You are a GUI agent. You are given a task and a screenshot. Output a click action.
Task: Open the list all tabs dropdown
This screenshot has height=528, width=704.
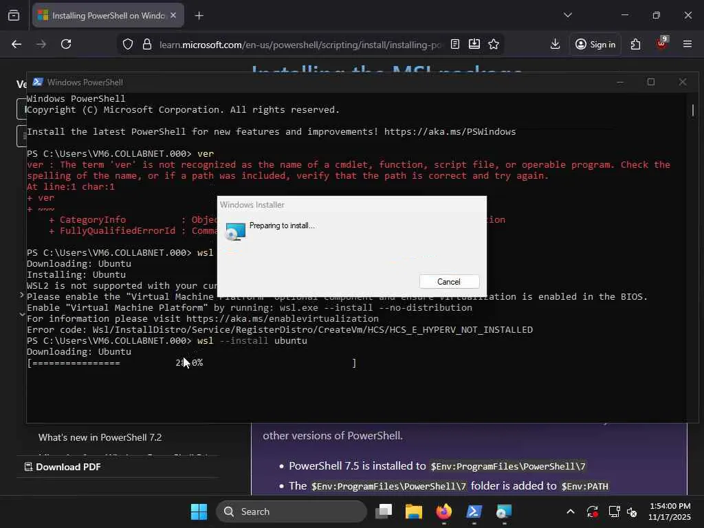tap(568, 15)
